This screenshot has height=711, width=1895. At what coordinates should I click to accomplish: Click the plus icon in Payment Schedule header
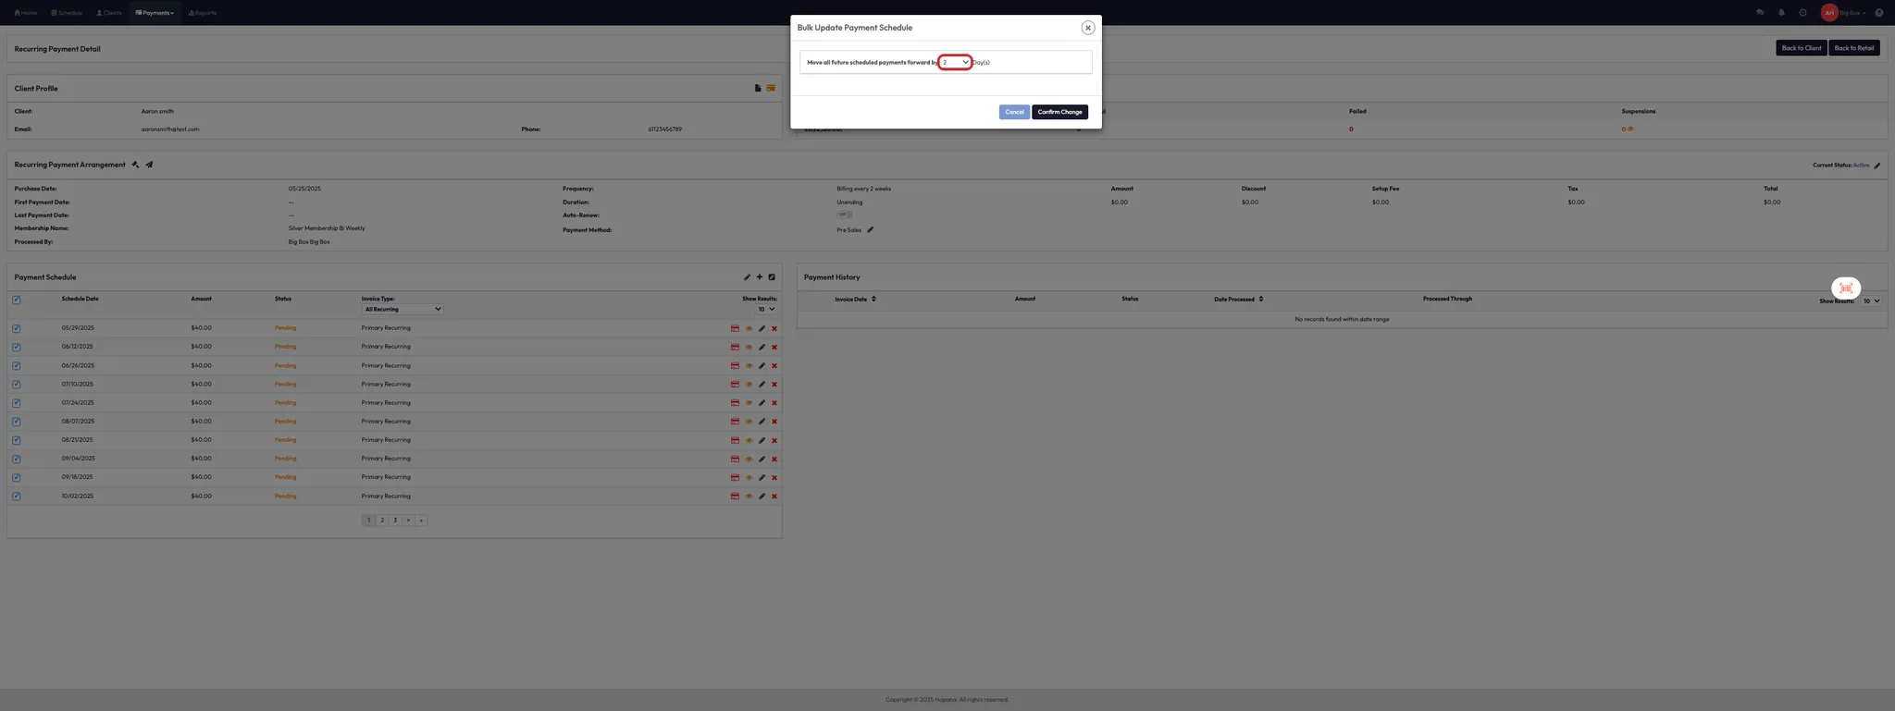760,277
